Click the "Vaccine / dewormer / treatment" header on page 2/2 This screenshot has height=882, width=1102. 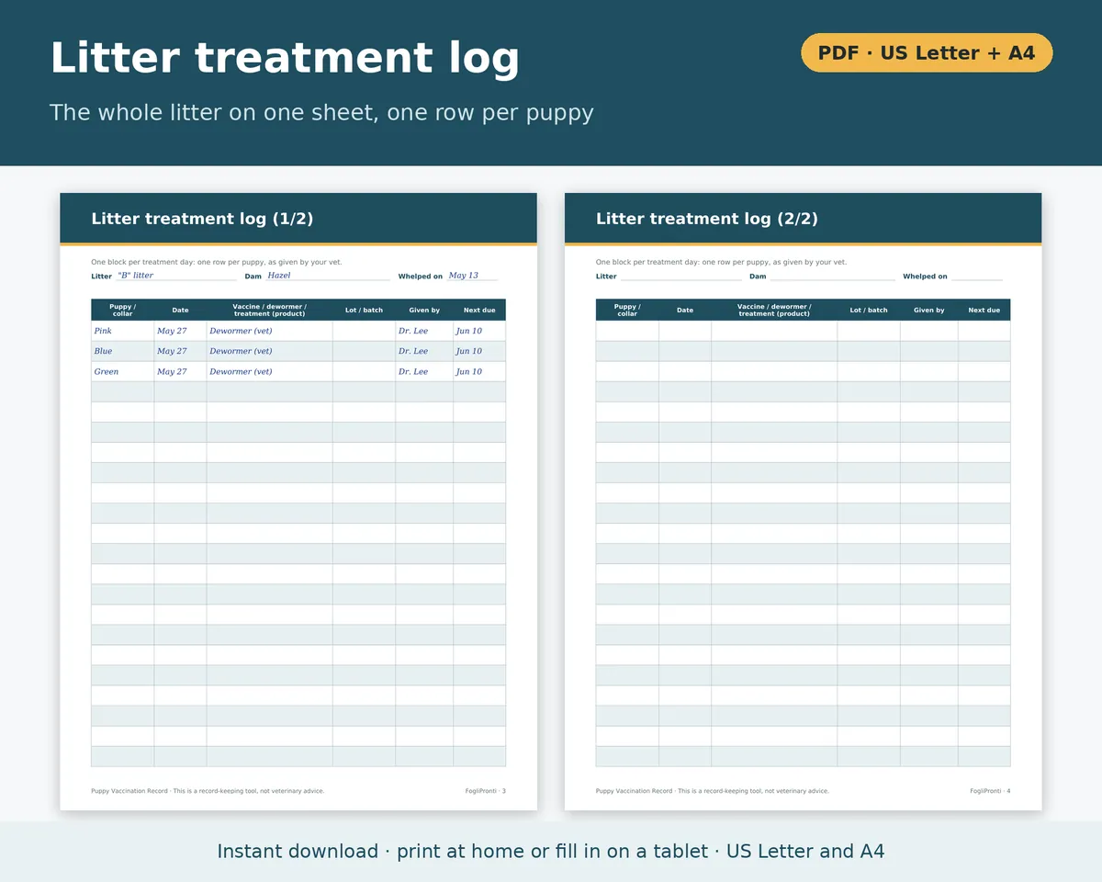coord(774,310)
